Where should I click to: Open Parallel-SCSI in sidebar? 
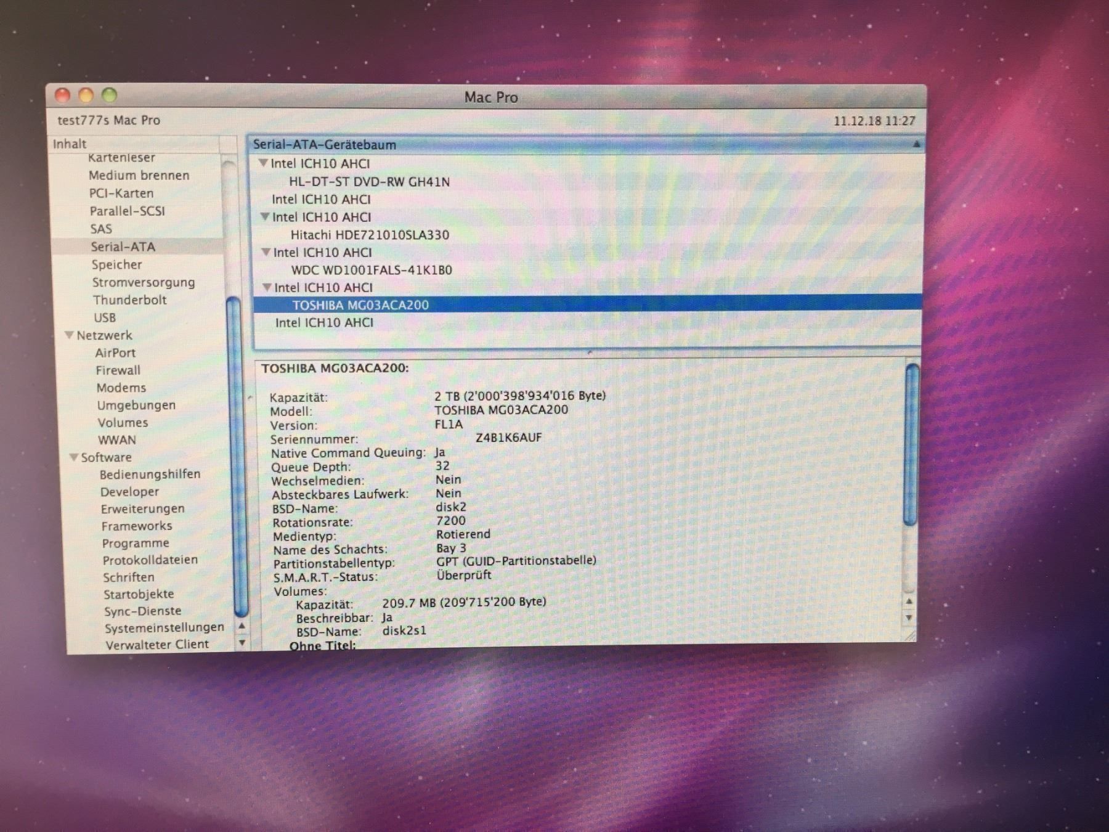tap(128, 211)
